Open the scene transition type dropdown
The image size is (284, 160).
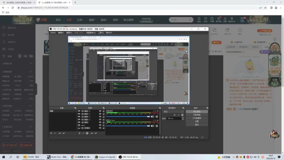(x=173, y=112)
